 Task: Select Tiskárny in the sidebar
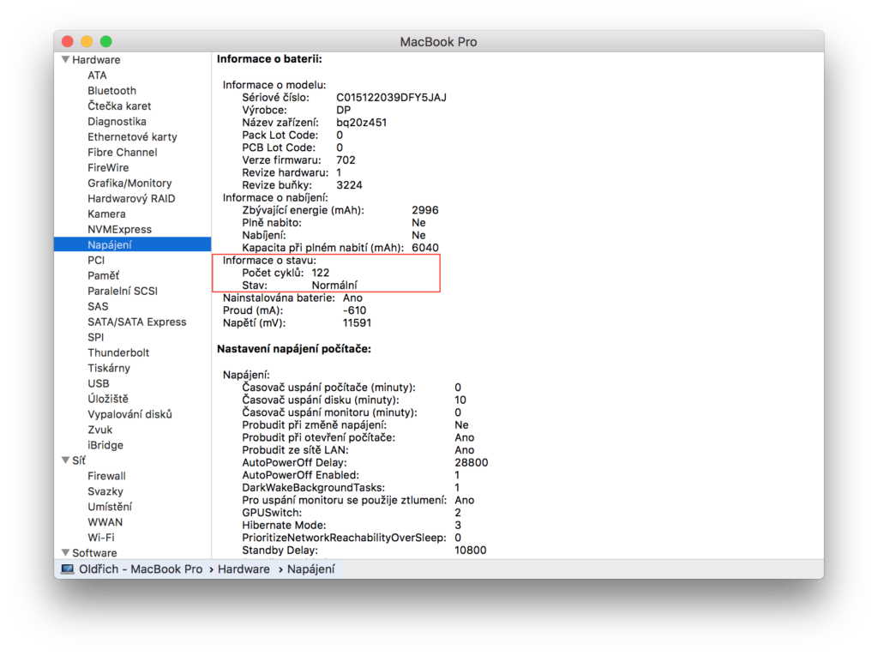109,368
